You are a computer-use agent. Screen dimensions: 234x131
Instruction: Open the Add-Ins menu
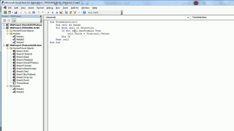pyautogui.click(x=75, y=8)
